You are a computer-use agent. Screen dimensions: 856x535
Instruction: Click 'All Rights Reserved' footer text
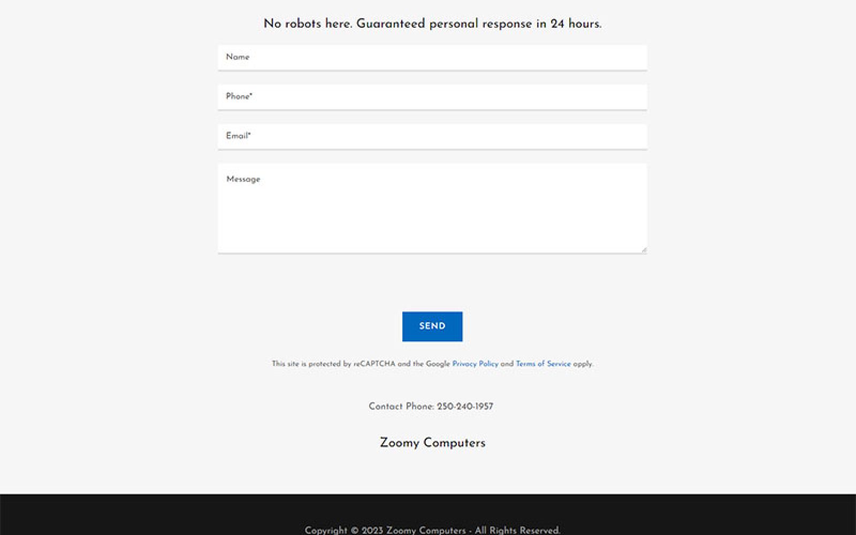coord(517,530)
